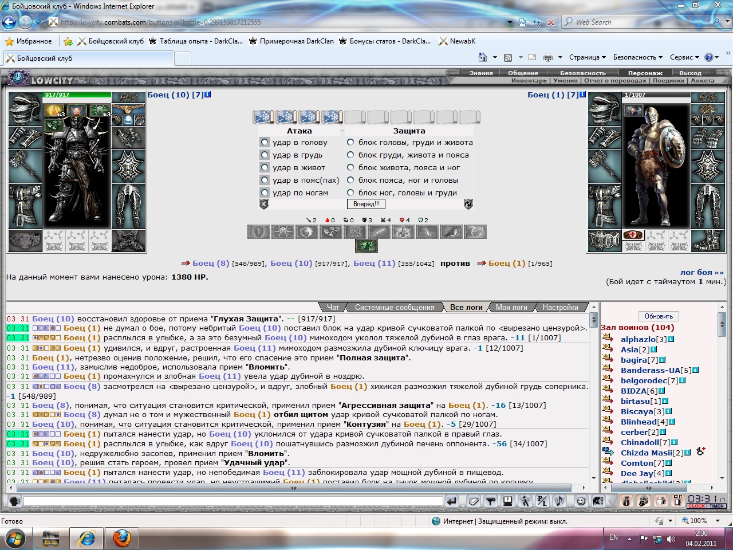Click the floppy disk icon in chat toolbar
This screenshot has height=550, width=733.
[x=507, y=501]
